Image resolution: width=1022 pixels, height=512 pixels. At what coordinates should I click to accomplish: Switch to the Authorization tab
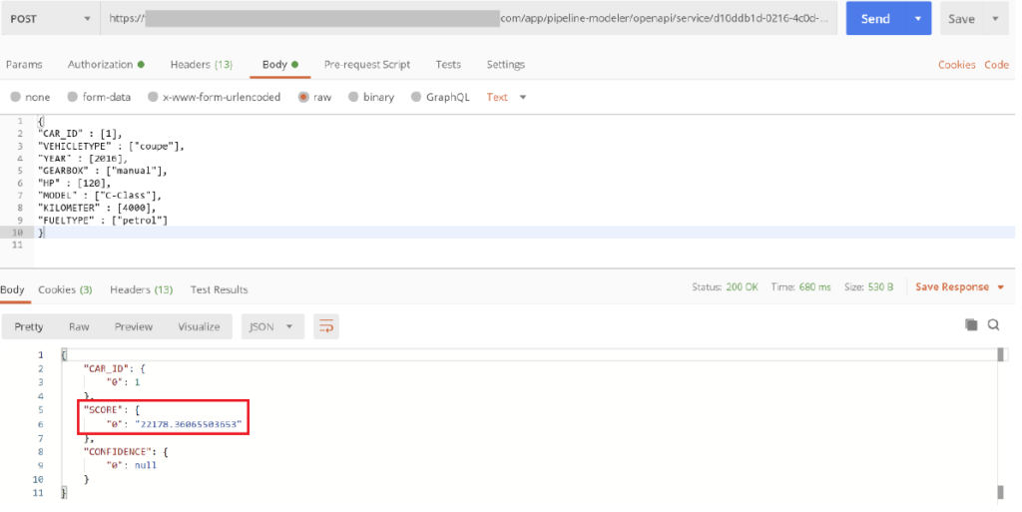[106, 65]
